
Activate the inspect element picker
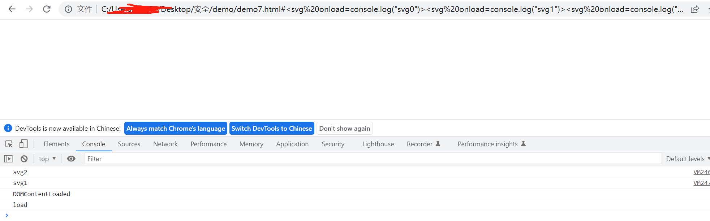click(9, 144)
